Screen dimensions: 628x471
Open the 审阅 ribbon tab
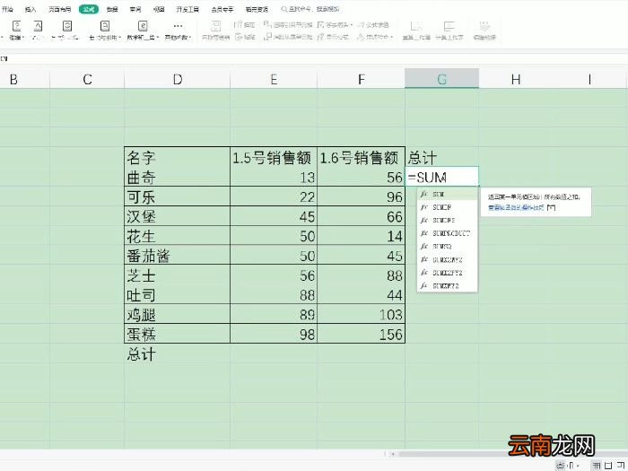pyautogui.click(x=135, y=9)
